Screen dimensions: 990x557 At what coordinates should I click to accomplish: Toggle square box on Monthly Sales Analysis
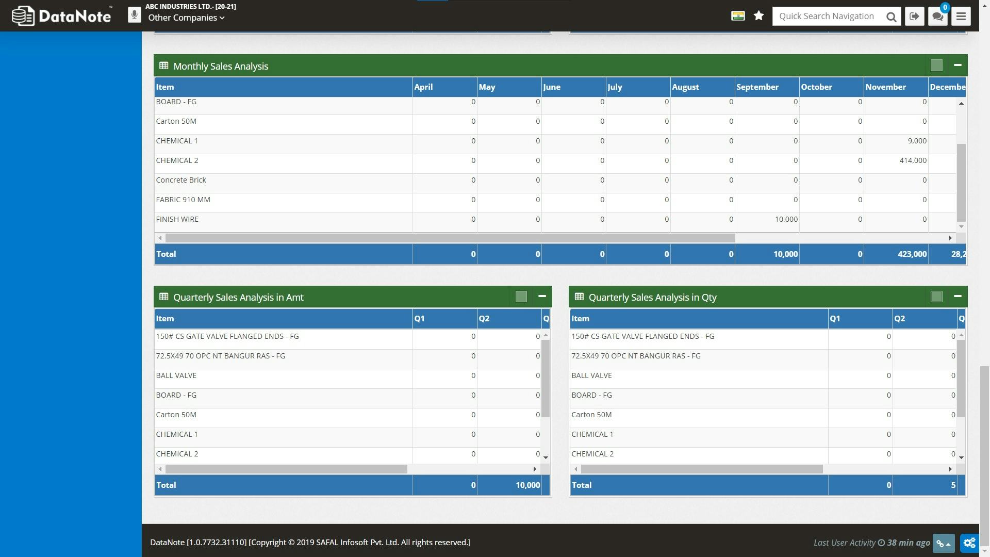(936, 65)
